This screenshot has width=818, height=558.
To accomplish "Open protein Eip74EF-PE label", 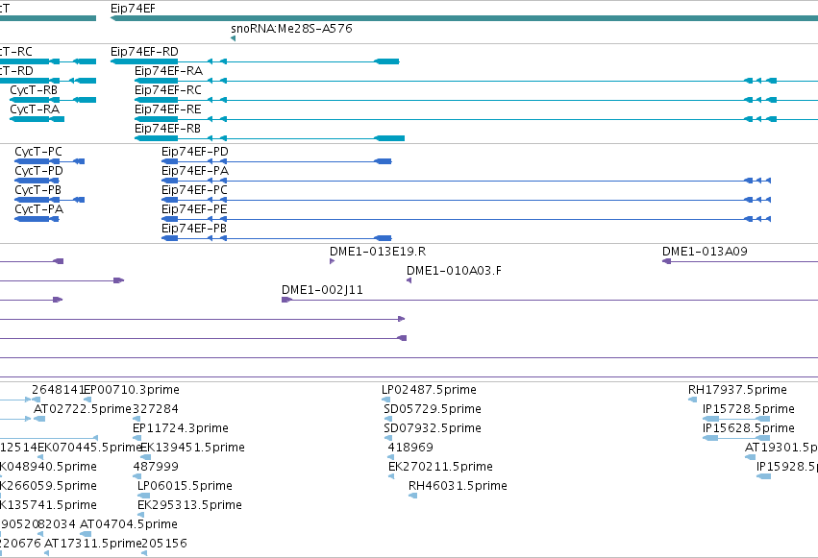I will click(x=194, y=209).
